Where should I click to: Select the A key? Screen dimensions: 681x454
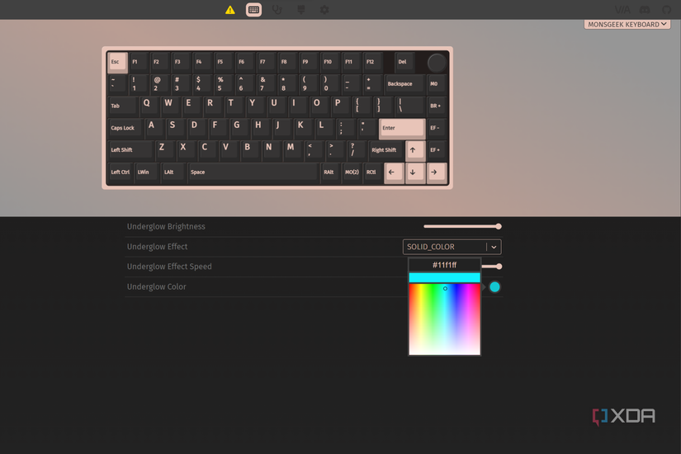(x=154, y=129)
